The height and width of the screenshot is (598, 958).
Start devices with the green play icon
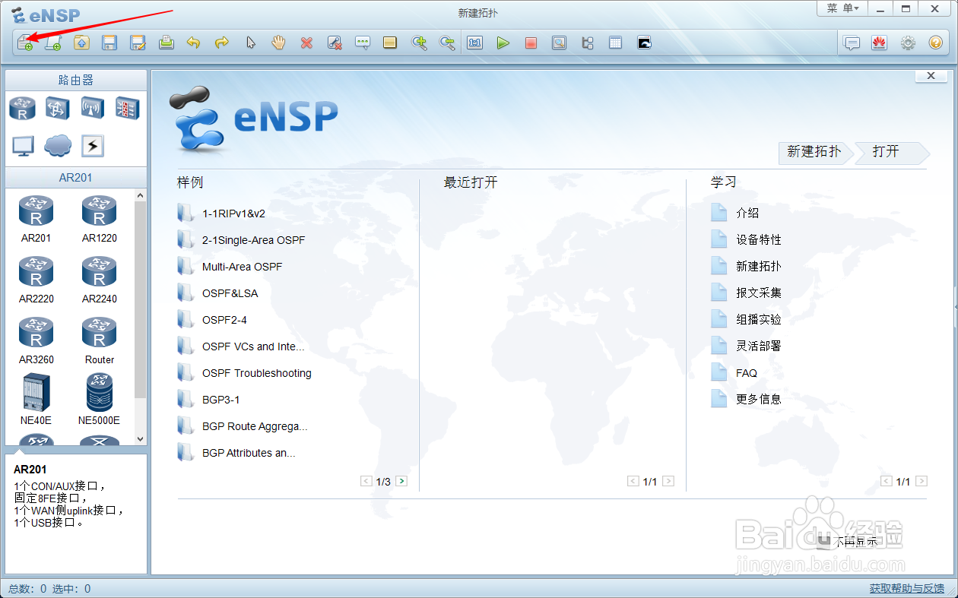coord(503,43)
